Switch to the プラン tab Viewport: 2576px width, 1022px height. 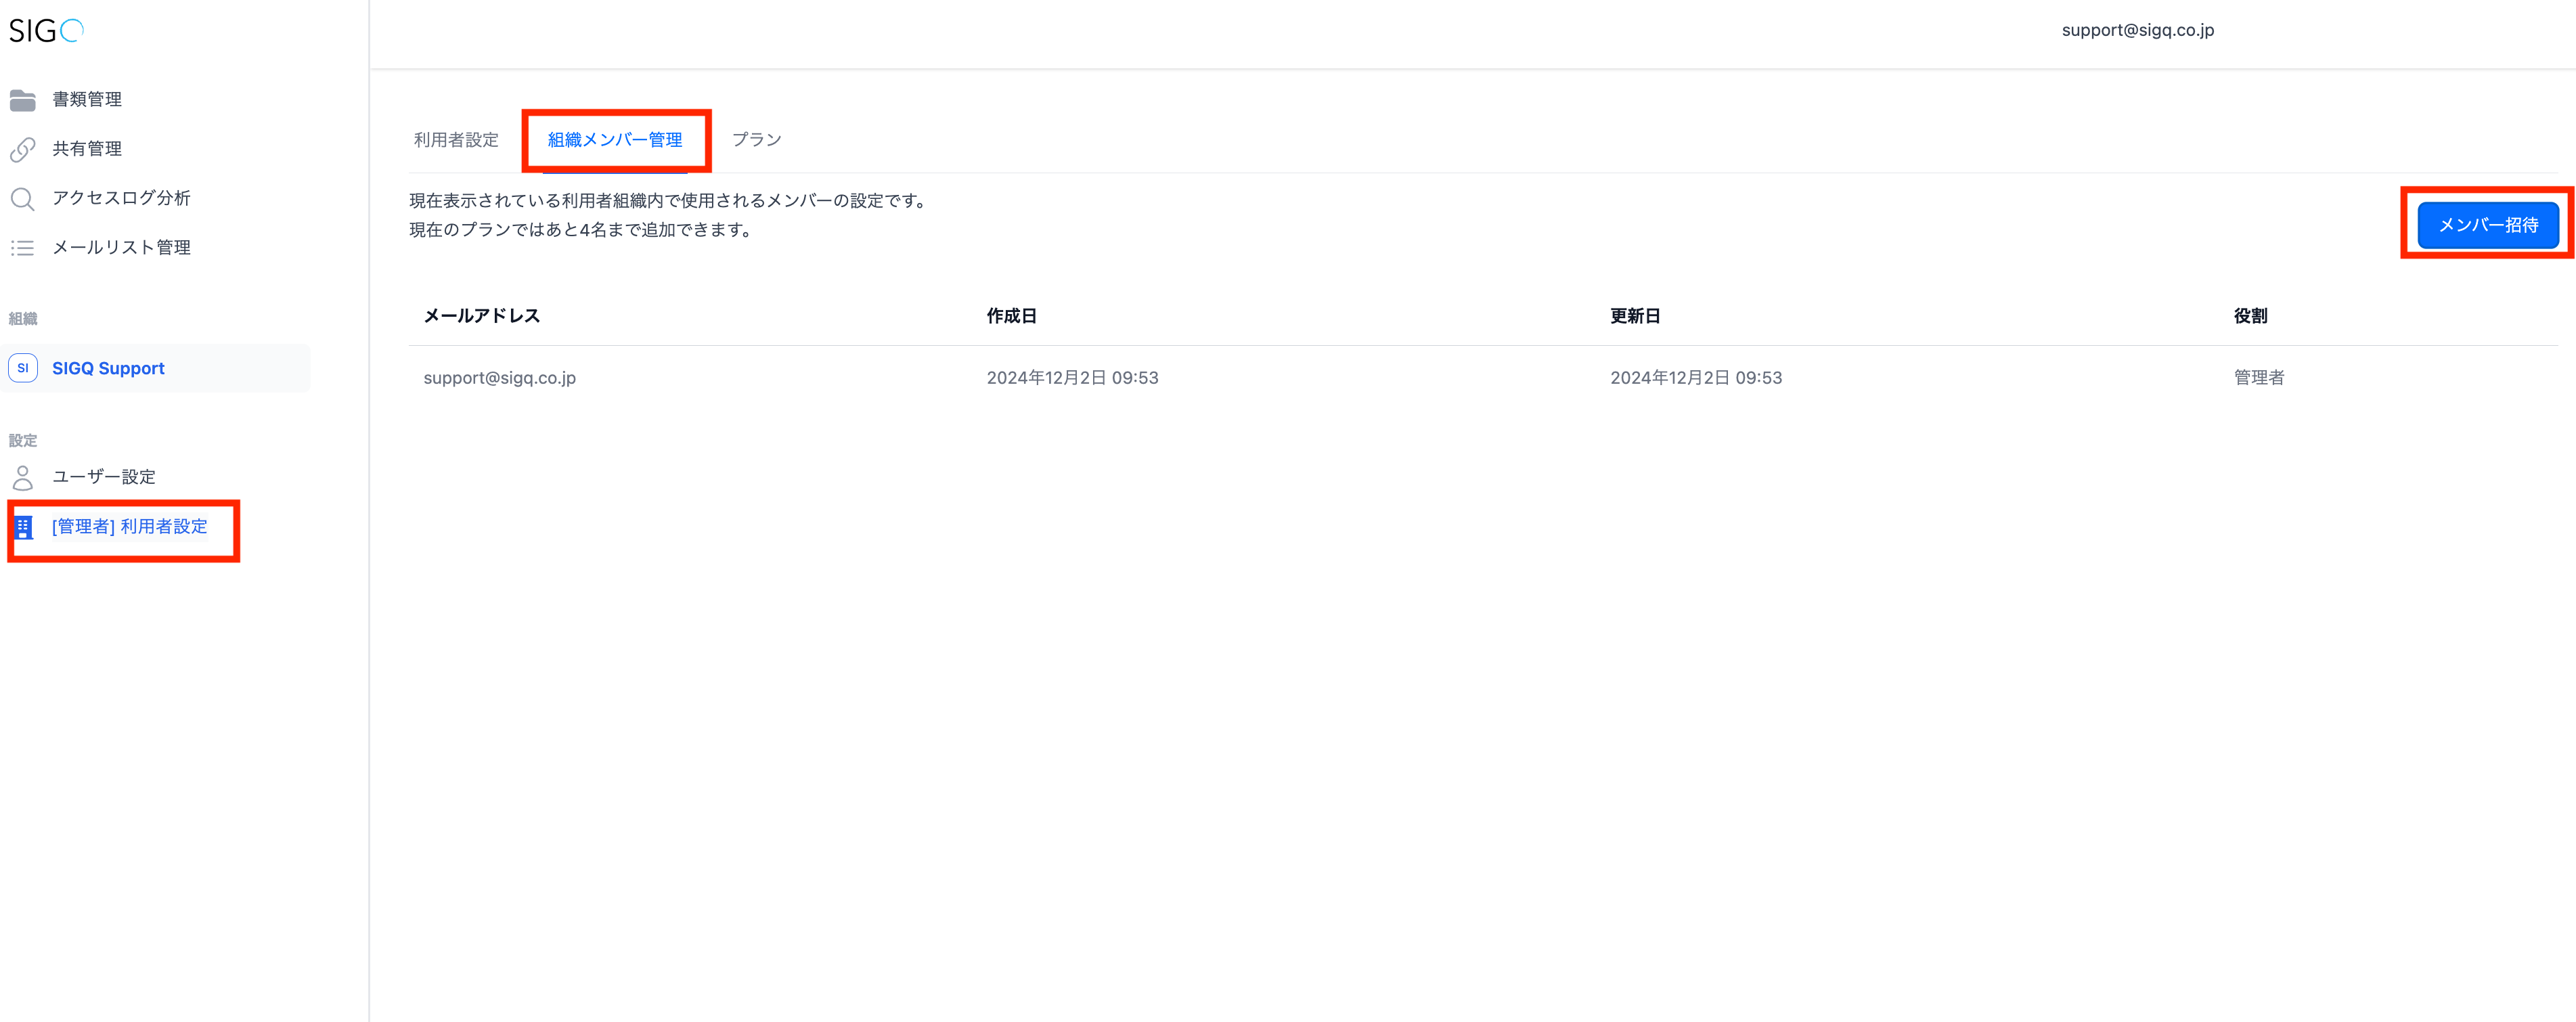click(756, 140)
